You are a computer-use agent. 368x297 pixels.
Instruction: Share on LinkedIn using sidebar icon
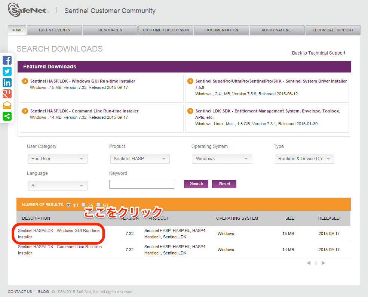click(7, 83)
